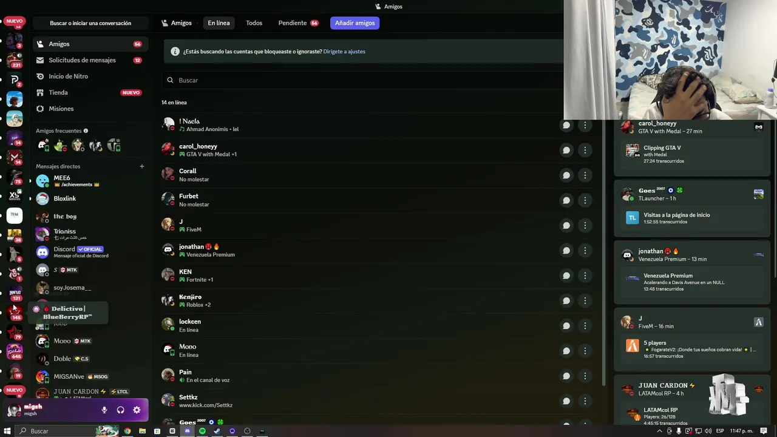Viewport: 777px width, 437px height.
Task: Send message to friend J (FiveM)
Action: [566, 225]
